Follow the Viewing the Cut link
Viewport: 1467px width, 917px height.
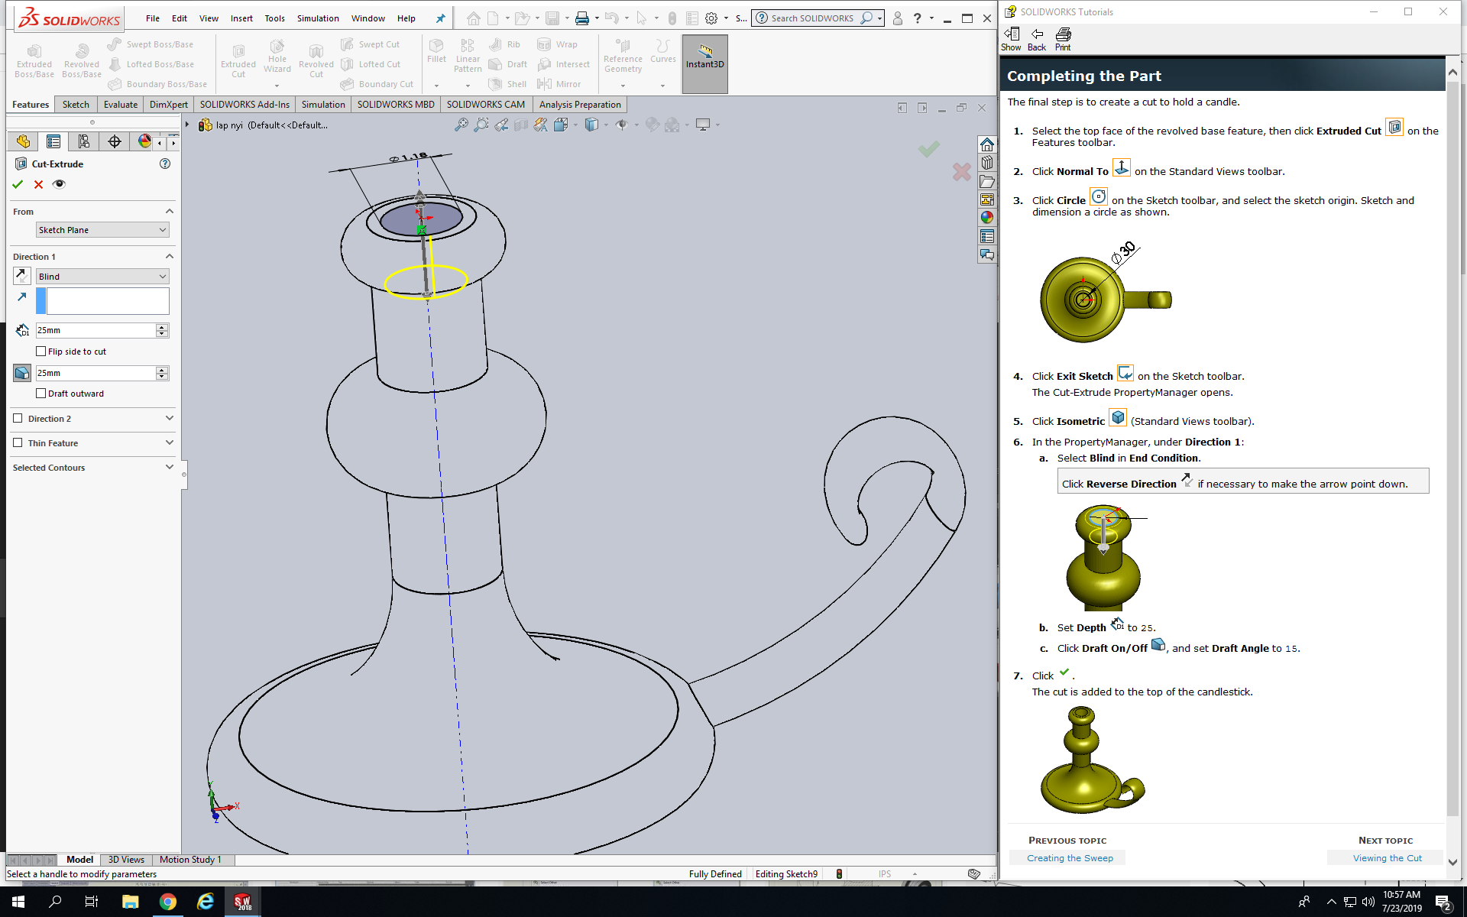coord(1387,858)
